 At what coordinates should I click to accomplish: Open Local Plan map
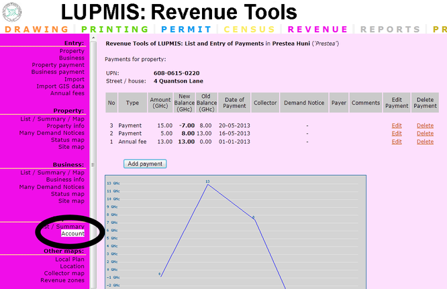70,259
